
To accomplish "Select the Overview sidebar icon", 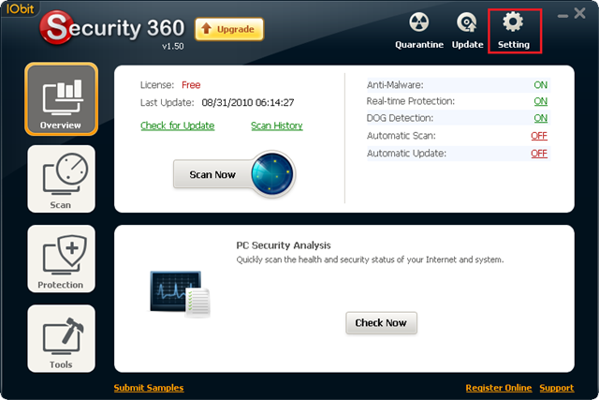I will (x=62, y=99).
